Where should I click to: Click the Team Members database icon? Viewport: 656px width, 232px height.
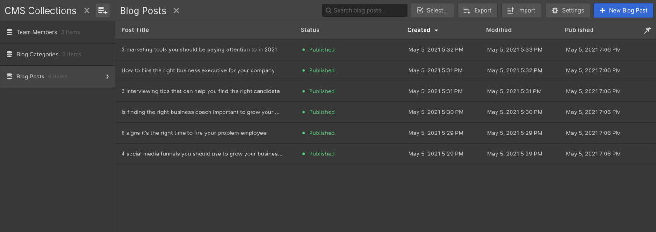pyautogui.click(x=9, y=32)
